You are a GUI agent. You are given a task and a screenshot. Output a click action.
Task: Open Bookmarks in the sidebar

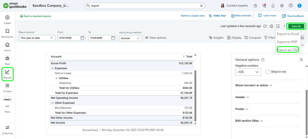click(x=7, y=33)
